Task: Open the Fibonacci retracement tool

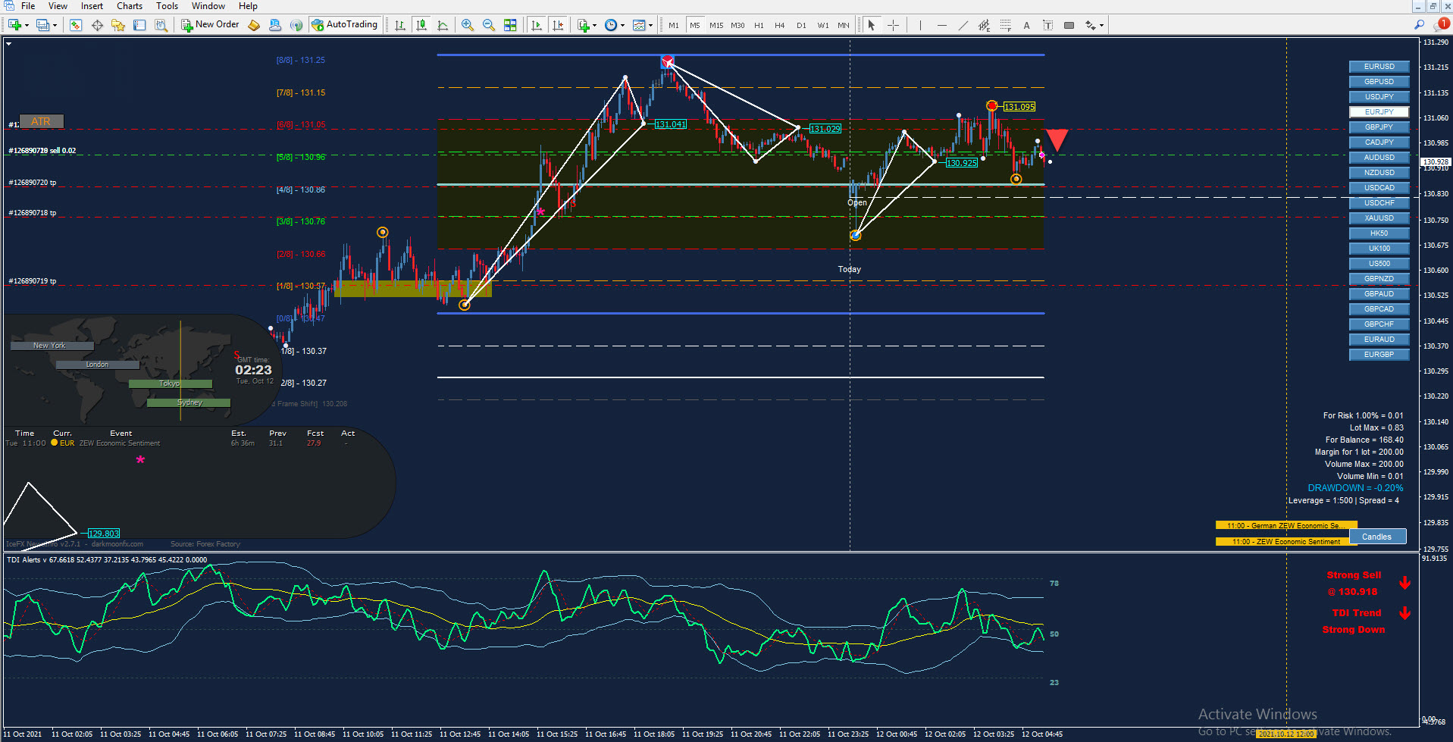Action: click(x=1006, y=25)
